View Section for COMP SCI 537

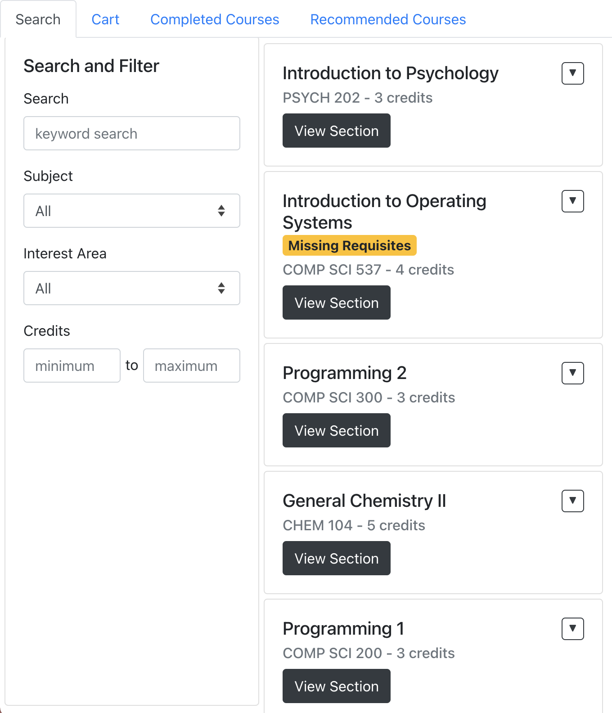pyautogui.click(x=336, y=302)
